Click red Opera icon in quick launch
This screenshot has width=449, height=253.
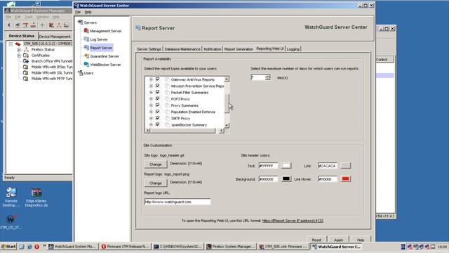[37, 247]
